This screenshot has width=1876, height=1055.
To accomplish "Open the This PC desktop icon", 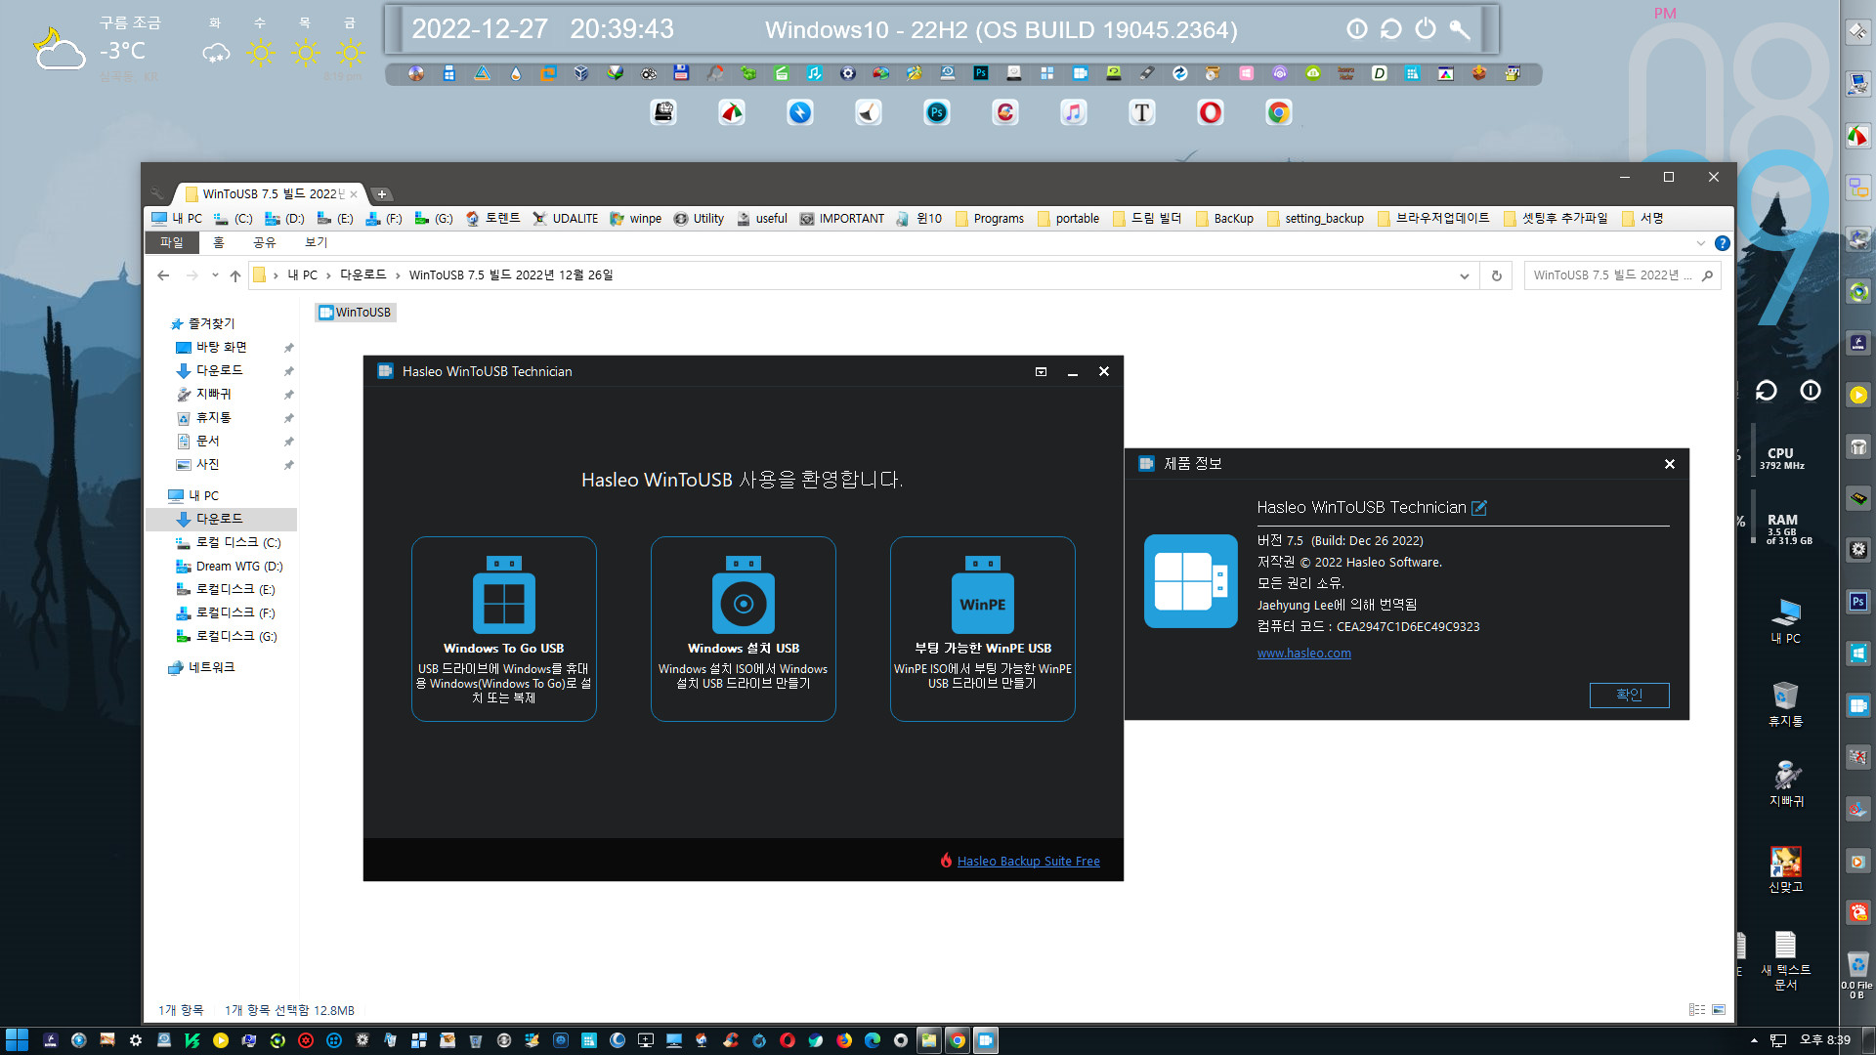I will coord(1786,621).
